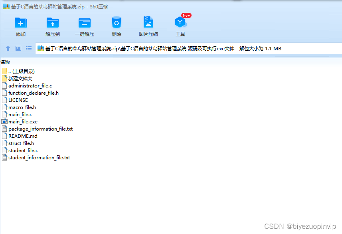Switch to list view icon
342x234 pixels.
click(x=29, y=48)
